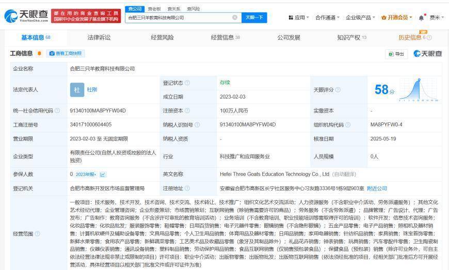Open the Tianyancha logo homepage
Screen dimensions: 449x270
pos(26,16)
